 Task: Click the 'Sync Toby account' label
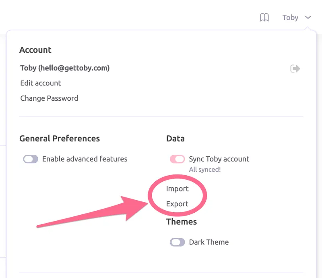coord(219,159)
